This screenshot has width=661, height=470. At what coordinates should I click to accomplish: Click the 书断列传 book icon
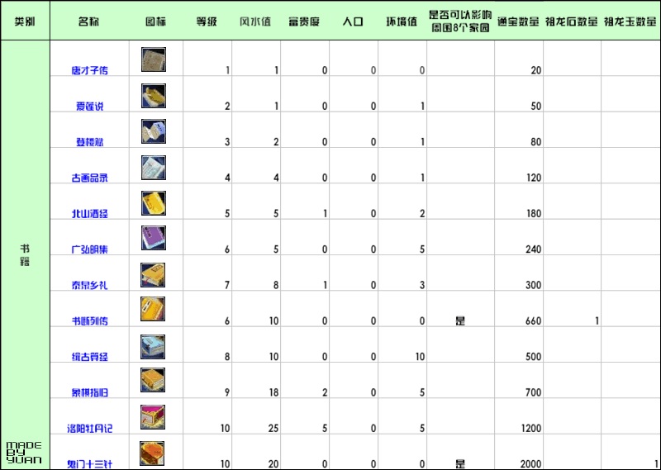click(153, 309)
